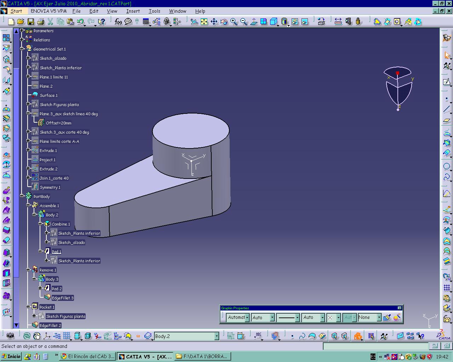This screenshot has width=453, height=362.
Task: Select Surface.1 in the tree
Action: pos(48,95)
